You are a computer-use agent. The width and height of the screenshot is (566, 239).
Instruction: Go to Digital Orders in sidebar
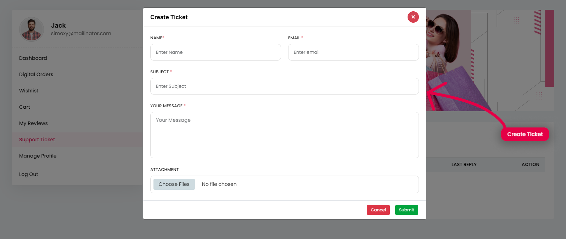36,74
